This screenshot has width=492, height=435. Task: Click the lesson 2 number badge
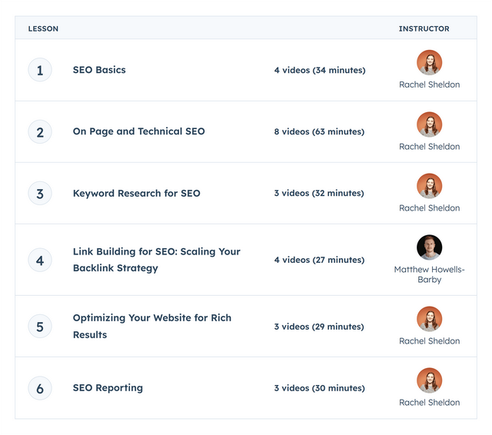pos(40,132)
